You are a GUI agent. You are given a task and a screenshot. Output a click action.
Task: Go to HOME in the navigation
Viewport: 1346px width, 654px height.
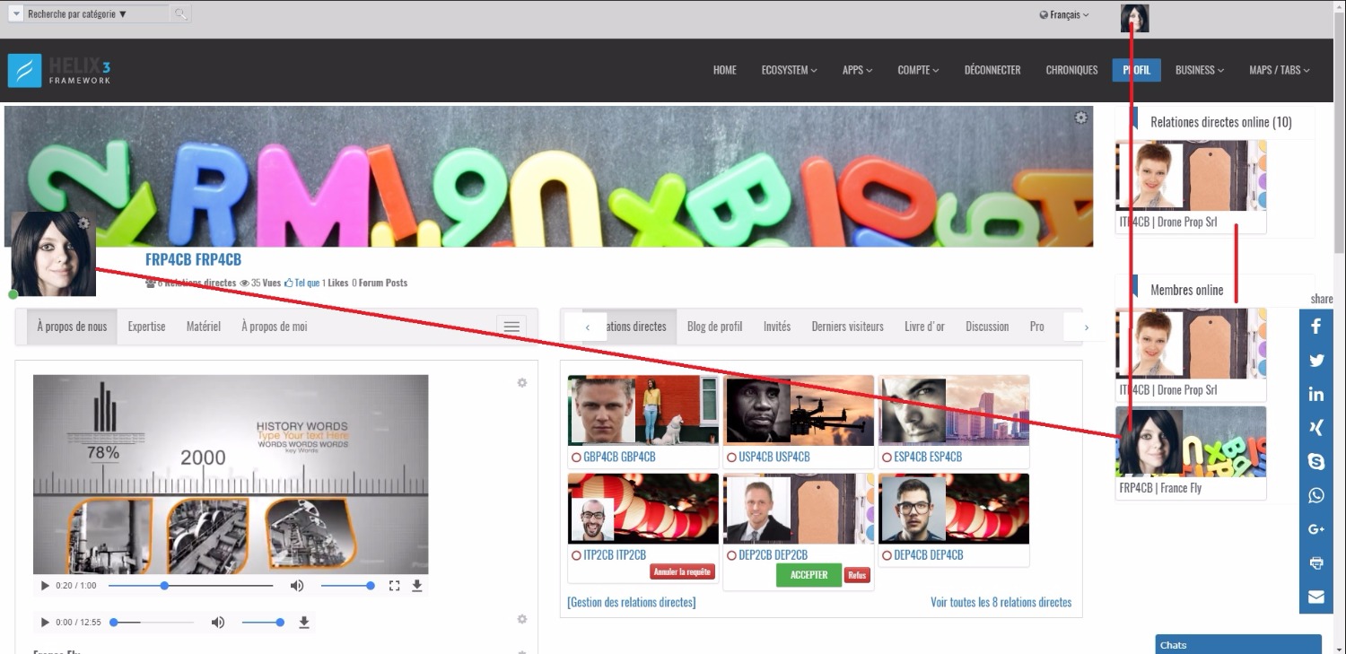(725, 70)
